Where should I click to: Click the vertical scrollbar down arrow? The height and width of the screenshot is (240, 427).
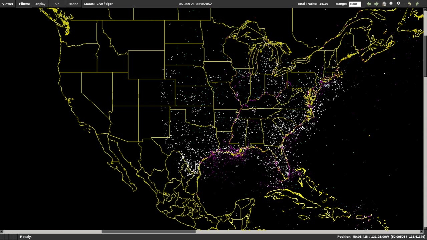click(425, 228)
